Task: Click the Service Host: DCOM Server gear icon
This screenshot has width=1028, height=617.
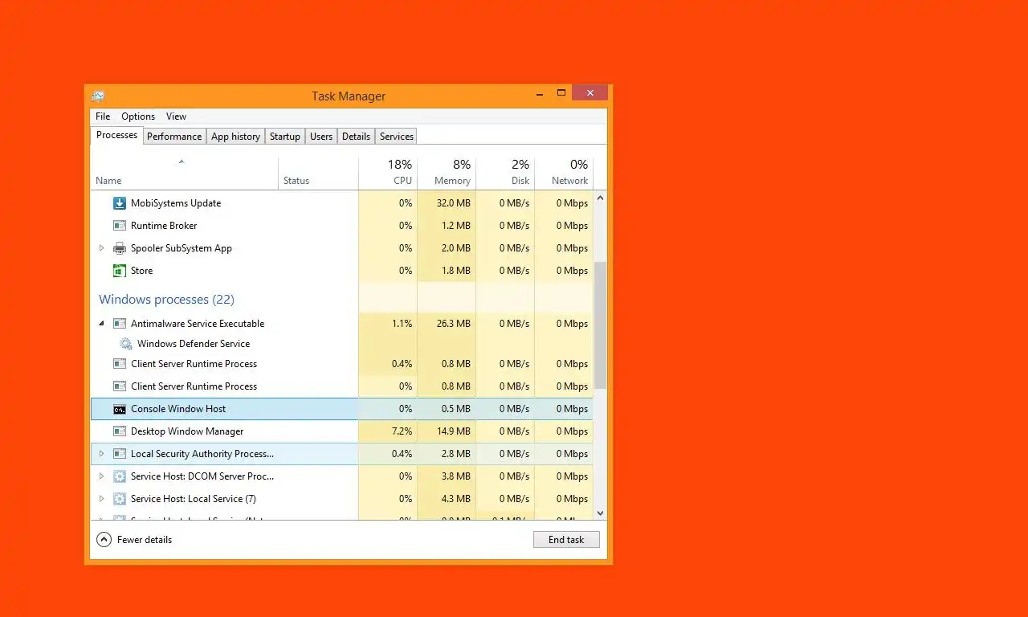Action: click(120, 476)
